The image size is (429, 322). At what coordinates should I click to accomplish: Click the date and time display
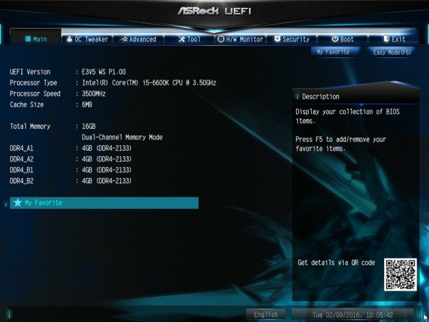[352, 314]
